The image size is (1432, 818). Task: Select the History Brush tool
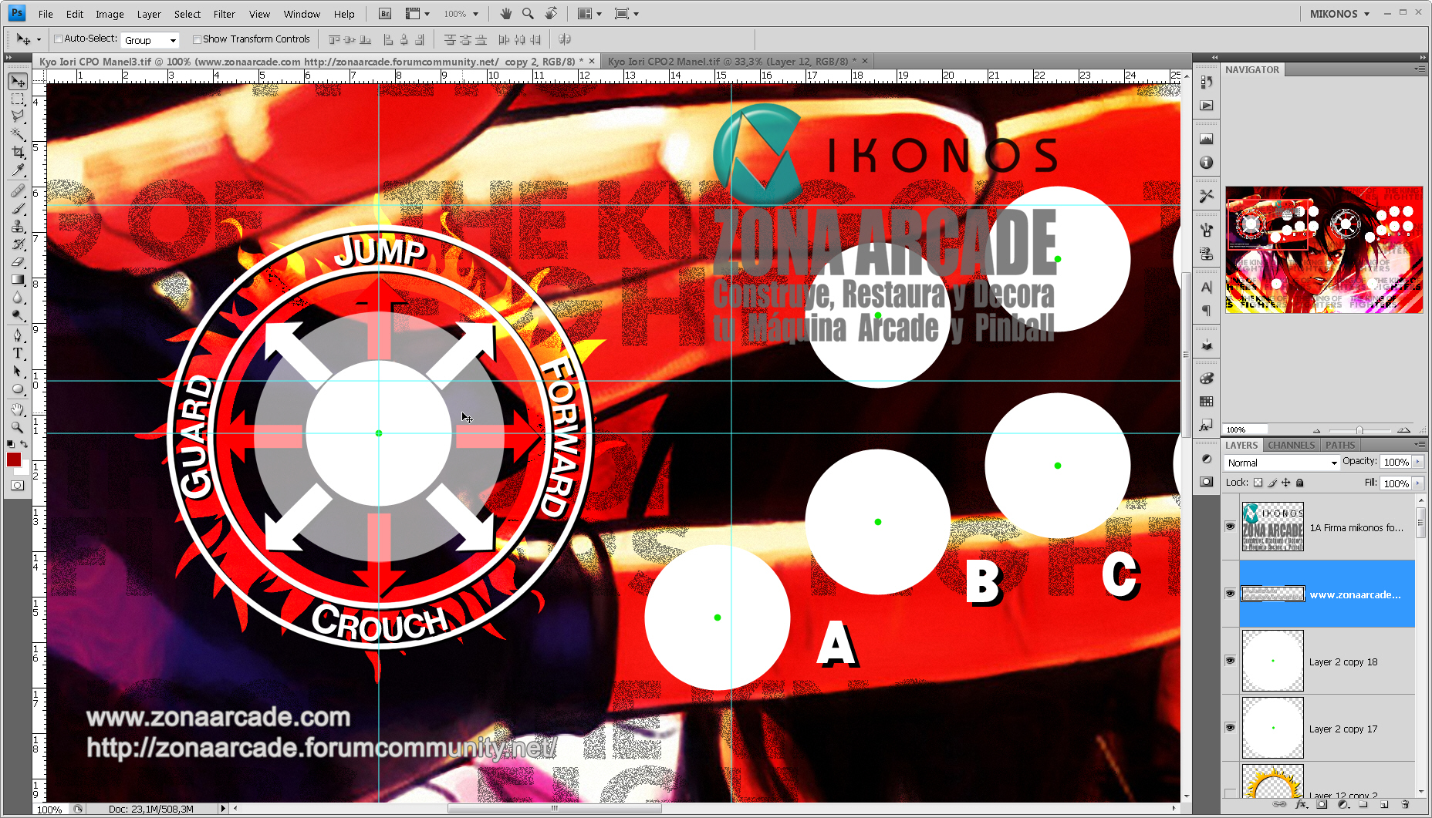18,244
